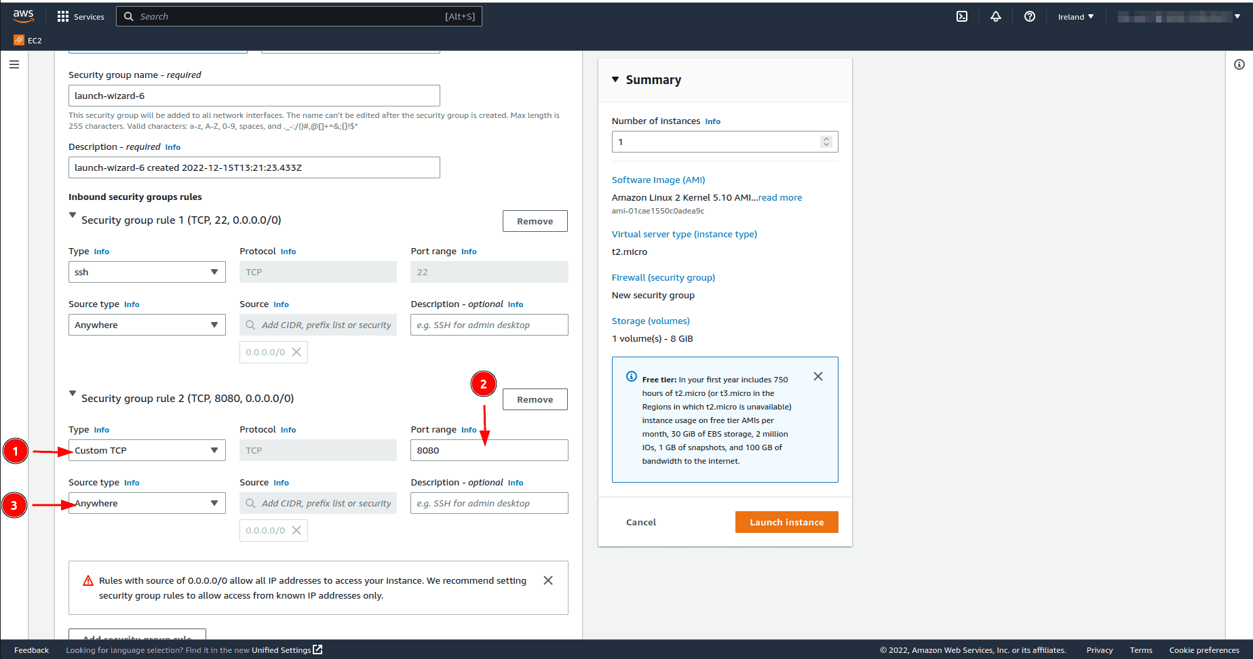Open the AWS CloudShell icon

pyautogui.click(x=962, y=16)
